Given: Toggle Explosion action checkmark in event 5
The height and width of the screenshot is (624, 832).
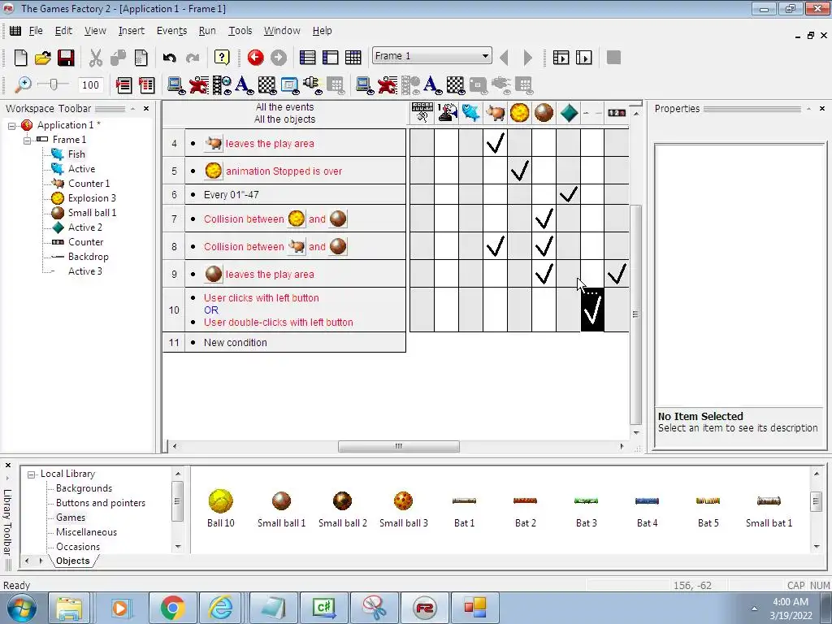Looking at the screenshot, I should pyautogui.click(x=519, y=171).
